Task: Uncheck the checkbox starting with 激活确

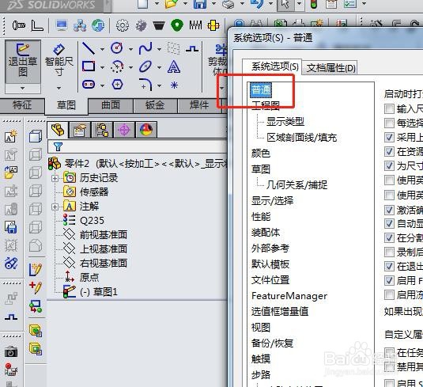Action: click(x=389, y=210)
